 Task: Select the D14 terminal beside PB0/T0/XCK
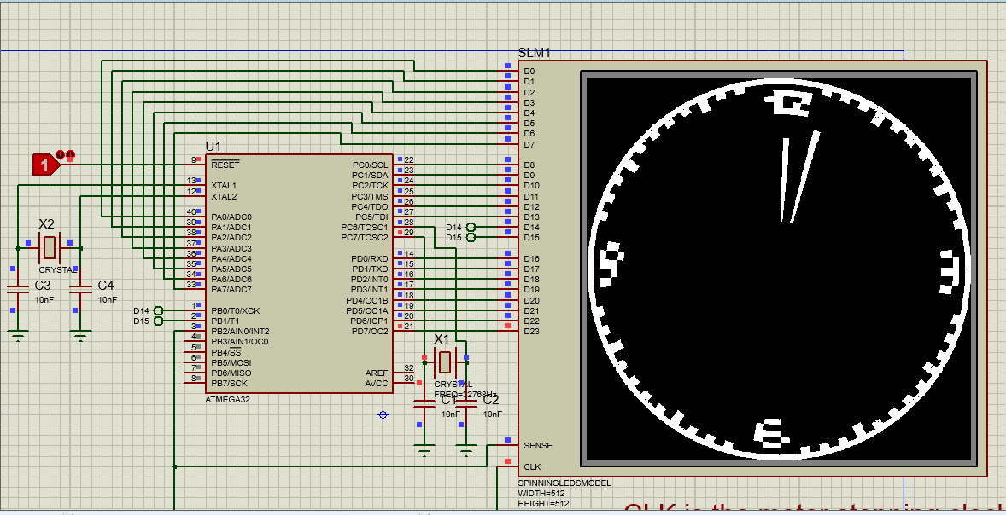(x=159, y=310)
